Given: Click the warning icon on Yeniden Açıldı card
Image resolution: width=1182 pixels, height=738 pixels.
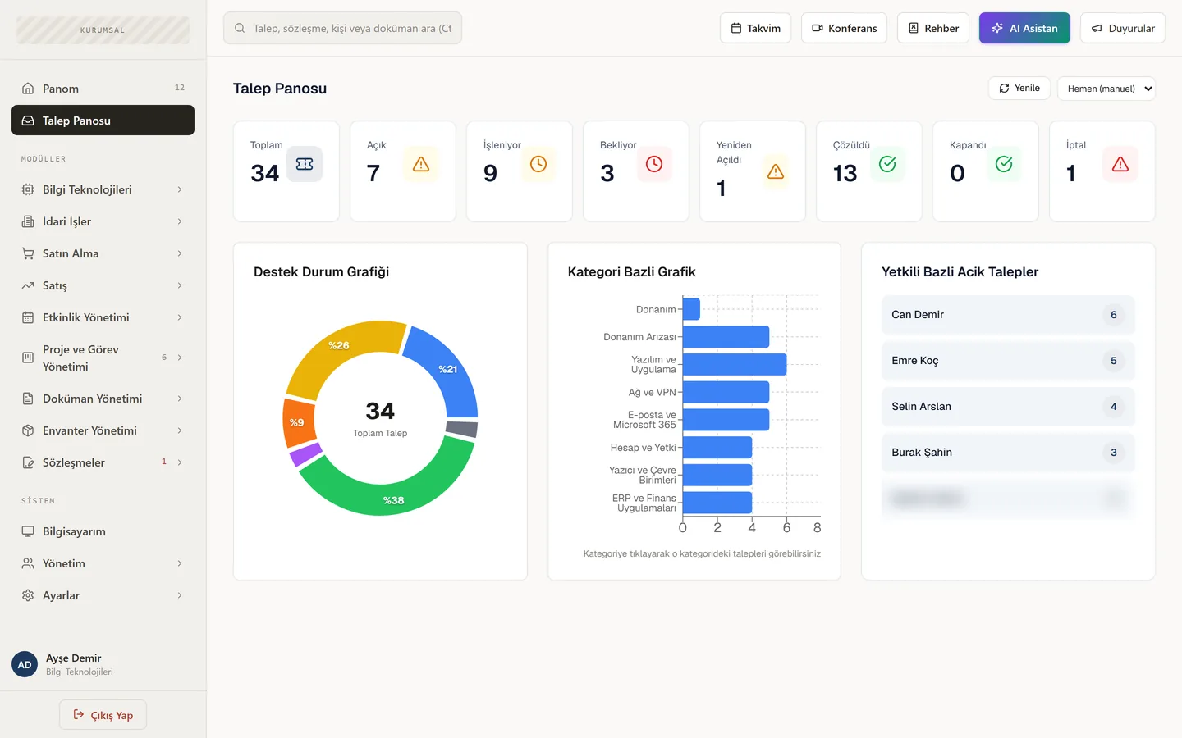Looking at the screenshot, I should click(776, 171).
